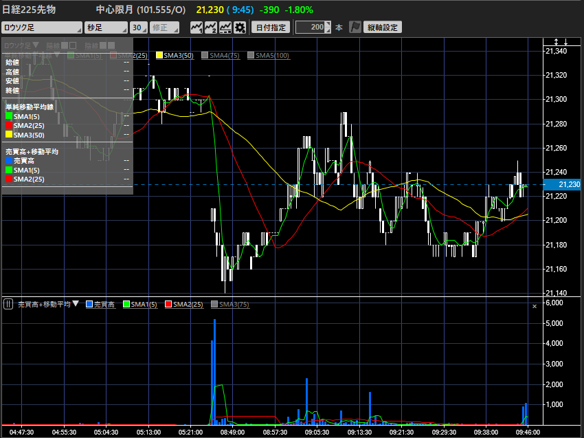Open the 秒足 timeframe dropdown
The image size is (584, 438).
[106, 28]
